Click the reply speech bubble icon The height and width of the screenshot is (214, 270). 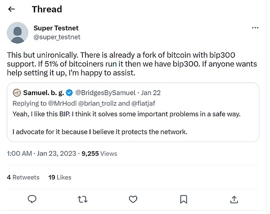coord(32,199)
